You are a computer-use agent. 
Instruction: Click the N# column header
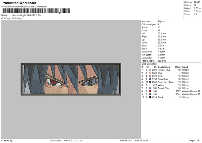(x=147, y=67)
